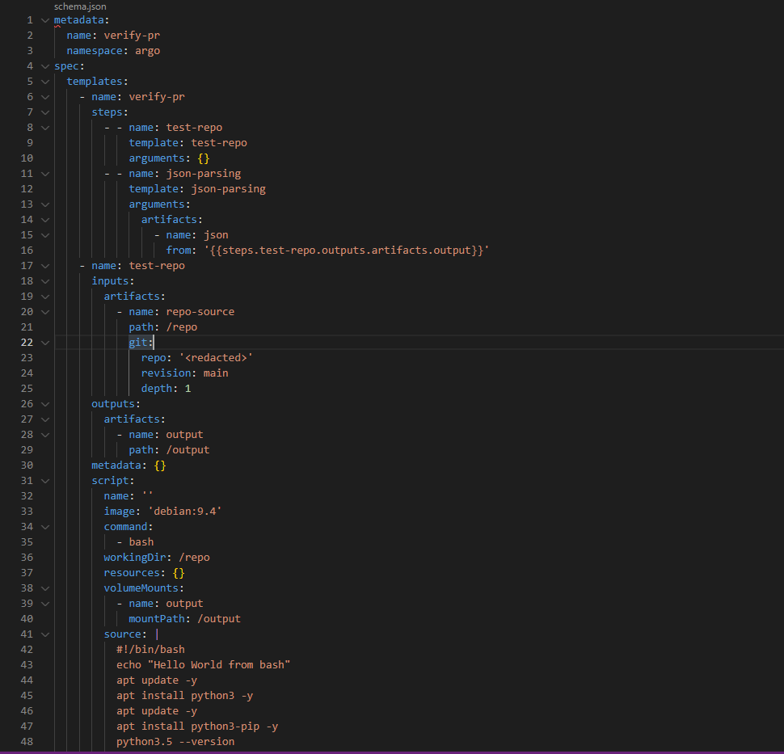Image resolution: width=784 pixels, height=754 pixels.
Task: Fold the test-repo step on line 8
Action: [45, 128]
